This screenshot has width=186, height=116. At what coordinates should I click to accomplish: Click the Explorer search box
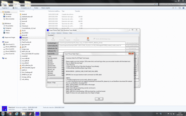coord(172,4)
